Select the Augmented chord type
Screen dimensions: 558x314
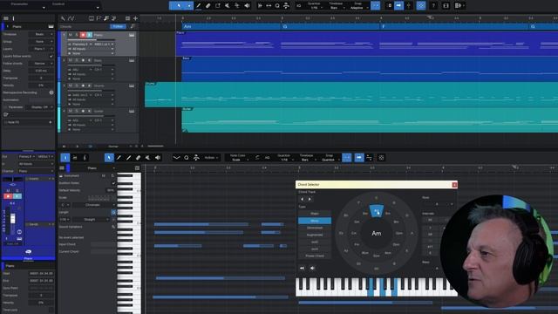click(x=315, y=235)
